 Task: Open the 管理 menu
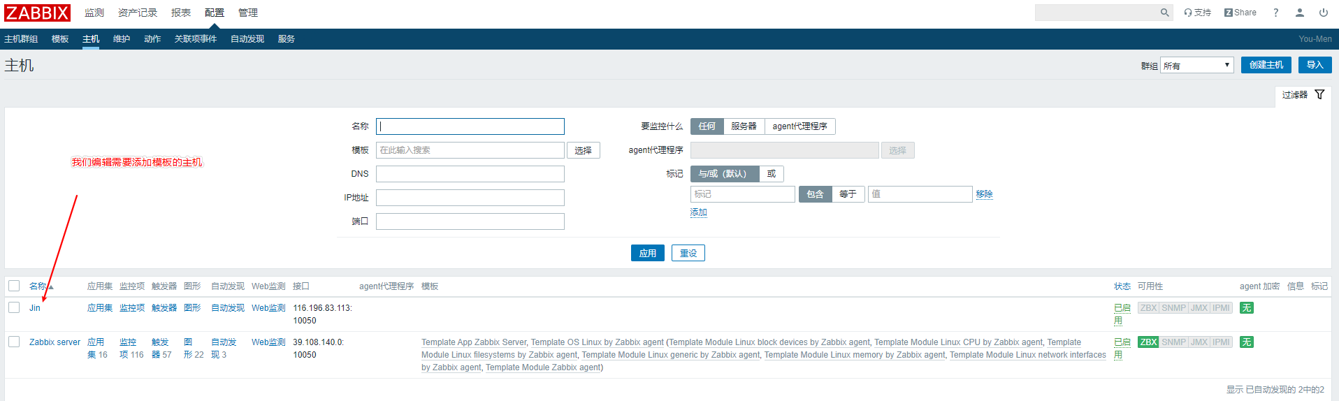tap(248, 13)
